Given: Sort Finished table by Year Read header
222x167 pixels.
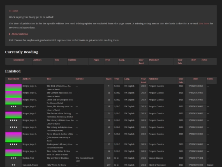Looking at the screenshot, I should click(x=143, y=80).
